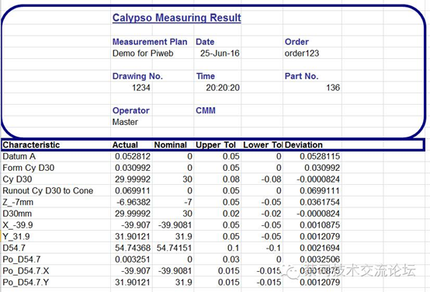Select the actual value -6.96382
This screenshot has width=430, height=292.
click(134, 202)
